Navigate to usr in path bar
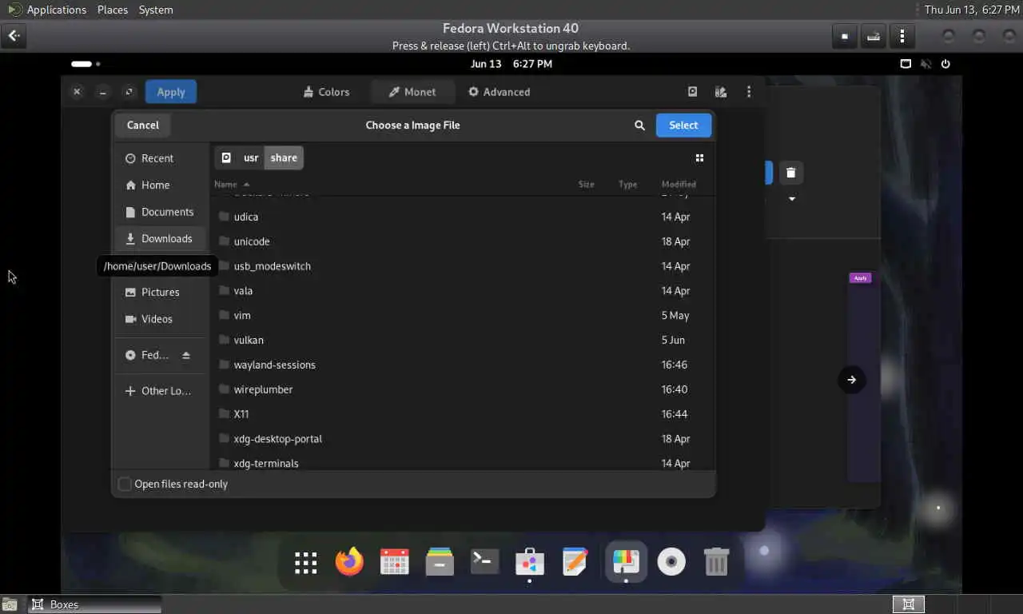Image resolution: width=1023 pixels, height=614 pixels. (x=251, y=157)
